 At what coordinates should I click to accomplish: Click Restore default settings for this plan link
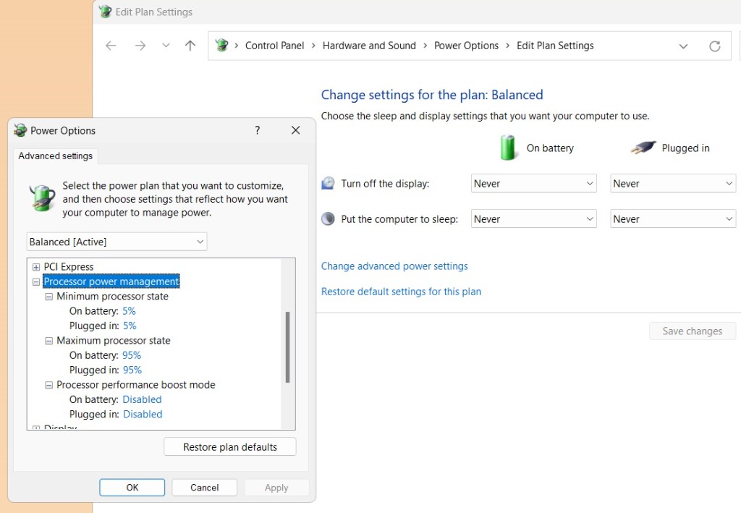pos(401,292)
